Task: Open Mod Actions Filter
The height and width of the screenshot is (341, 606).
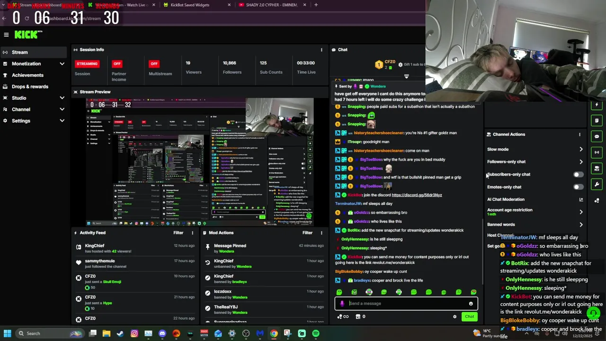Action: click(307, 233)
